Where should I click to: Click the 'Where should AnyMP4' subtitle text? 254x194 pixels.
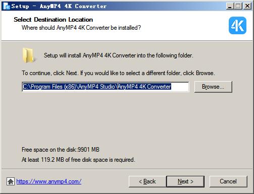click(81, 28)
